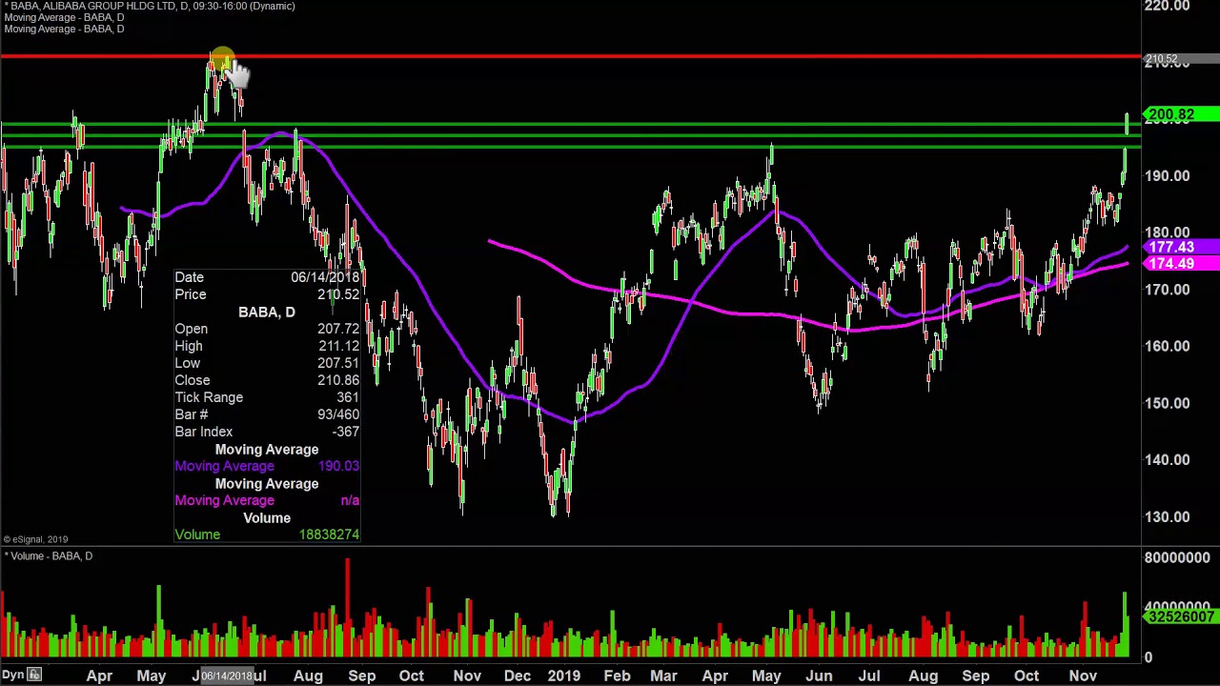Image resolution: width=1220 pixels, height=686 pixels.
Task: Click the purple 177.43 moving average tag
Action: pyautogui.click(x=1181, y=247)
